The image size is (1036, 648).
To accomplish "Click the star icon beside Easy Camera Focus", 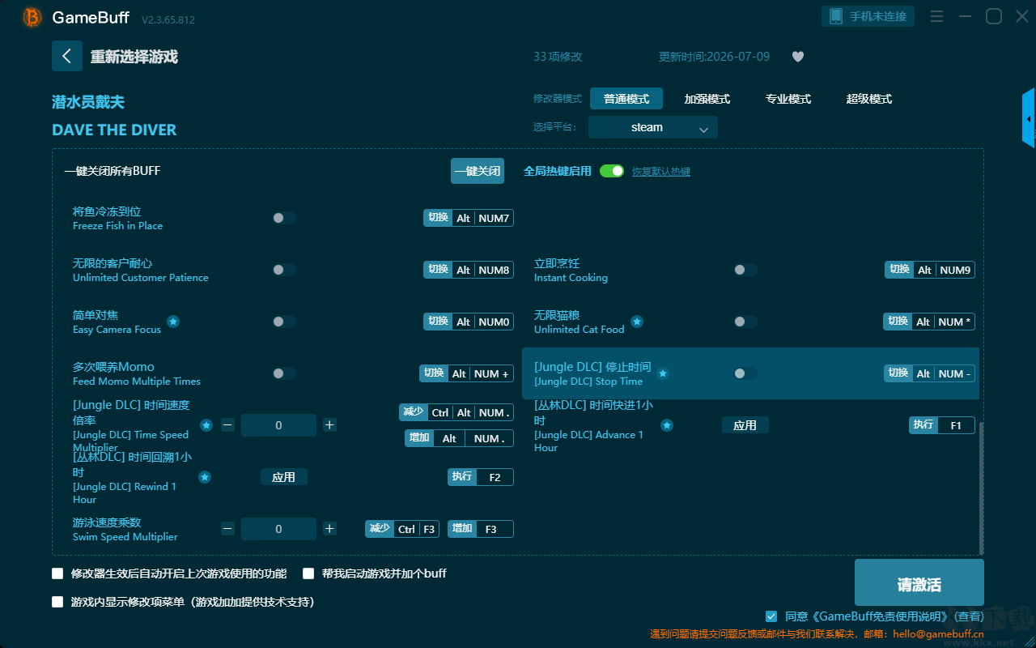I will point(173,322).
